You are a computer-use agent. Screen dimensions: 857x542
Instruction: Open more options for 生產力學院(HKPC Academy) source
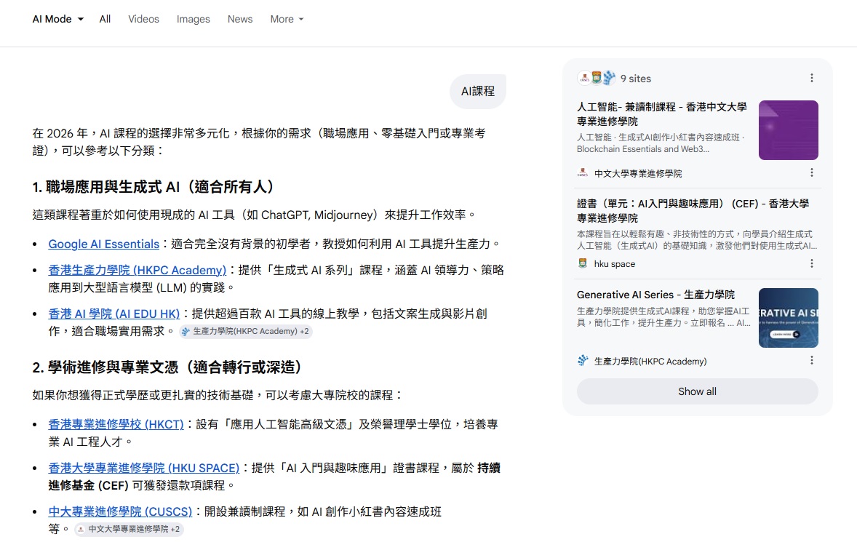(x=812, y=361)
